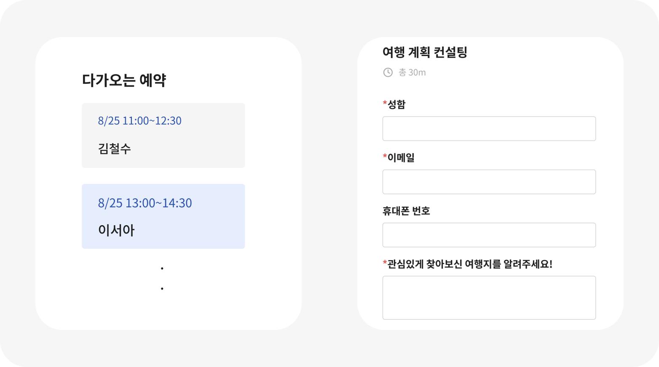Click the red asterisk next to 성함
This screenshot has width=659, height=367.
[x=385, y=103]
